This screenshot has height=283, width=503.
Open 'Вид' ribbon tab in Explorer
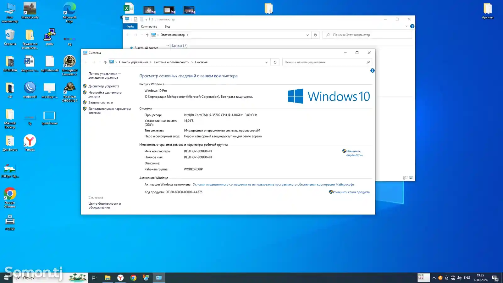(167, 26)
